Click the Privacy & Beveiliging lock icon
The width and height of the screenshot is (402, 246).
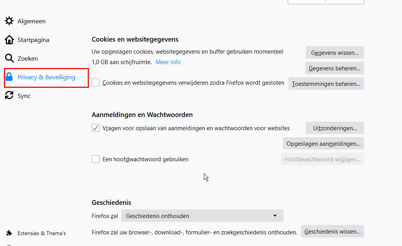click(9, 77)
